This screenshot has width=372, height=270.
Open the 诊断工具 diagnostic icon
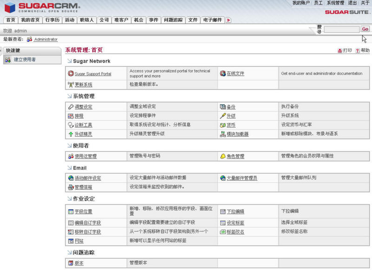(x=70, y=125)
